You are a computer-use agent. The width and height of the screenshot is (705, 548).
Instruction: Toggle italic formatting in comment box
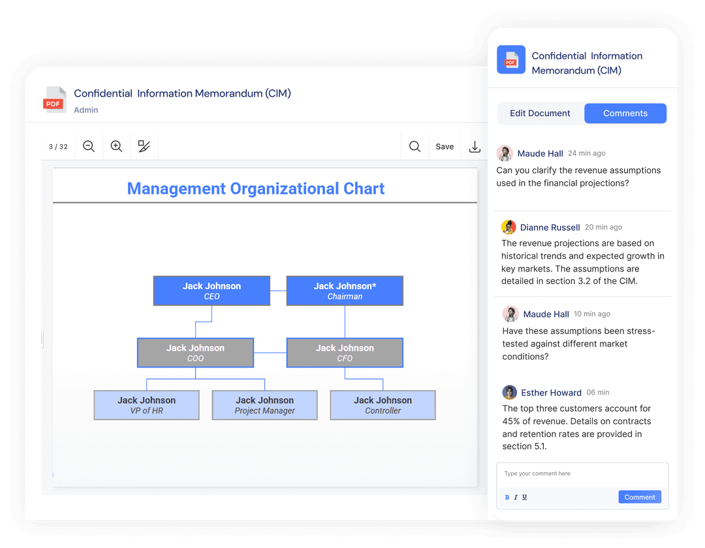coord(516,497)
